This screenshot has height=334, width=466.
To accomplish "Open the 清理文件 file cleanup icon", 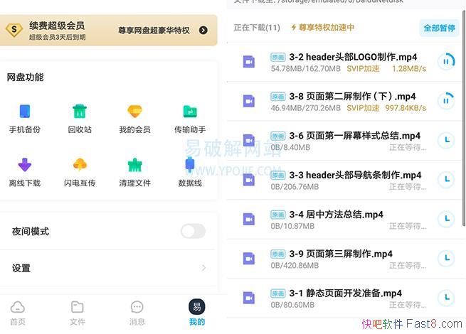I will (134, 166).
